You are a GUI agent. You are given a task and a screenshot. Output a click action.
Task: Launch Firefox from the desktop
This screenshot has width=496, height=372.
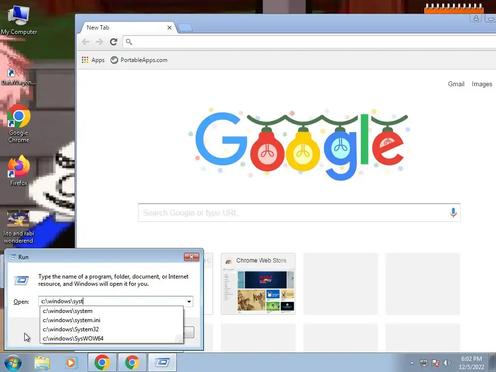(x=19, y=170)
